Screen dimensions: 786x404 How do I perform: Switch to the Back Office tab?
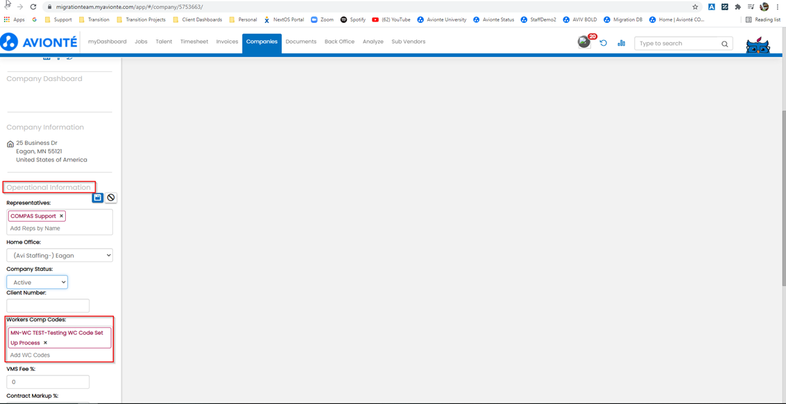click(339, 42)
